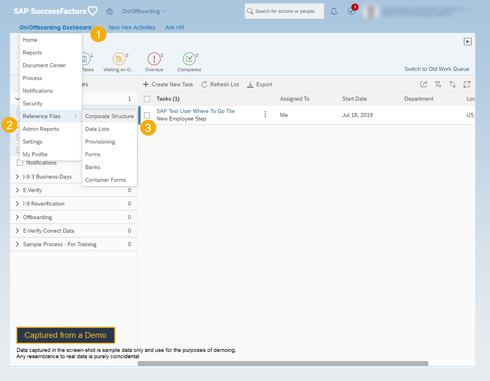
Task: Click the Assigned To column header
Action: pyautogui.click(x=295, y=99)
